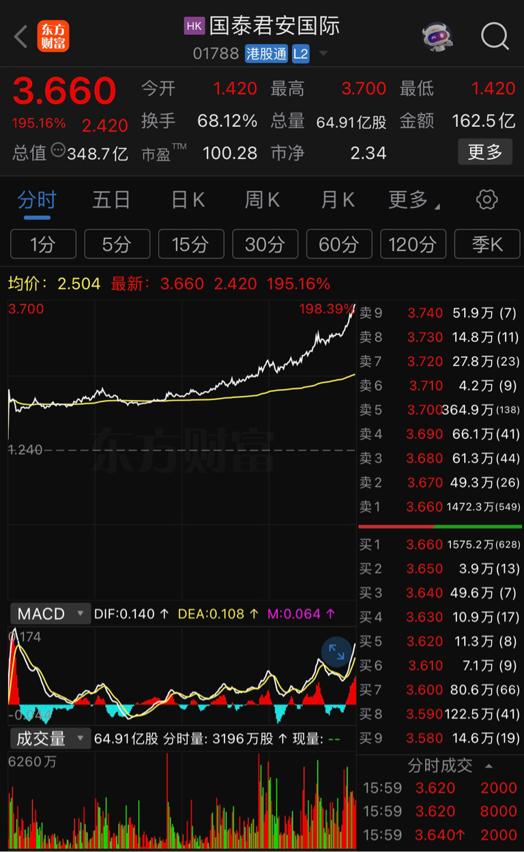The image size is (524, 852).
Task: Tap 买8 row at 3.590
Action: coord(439,714)
